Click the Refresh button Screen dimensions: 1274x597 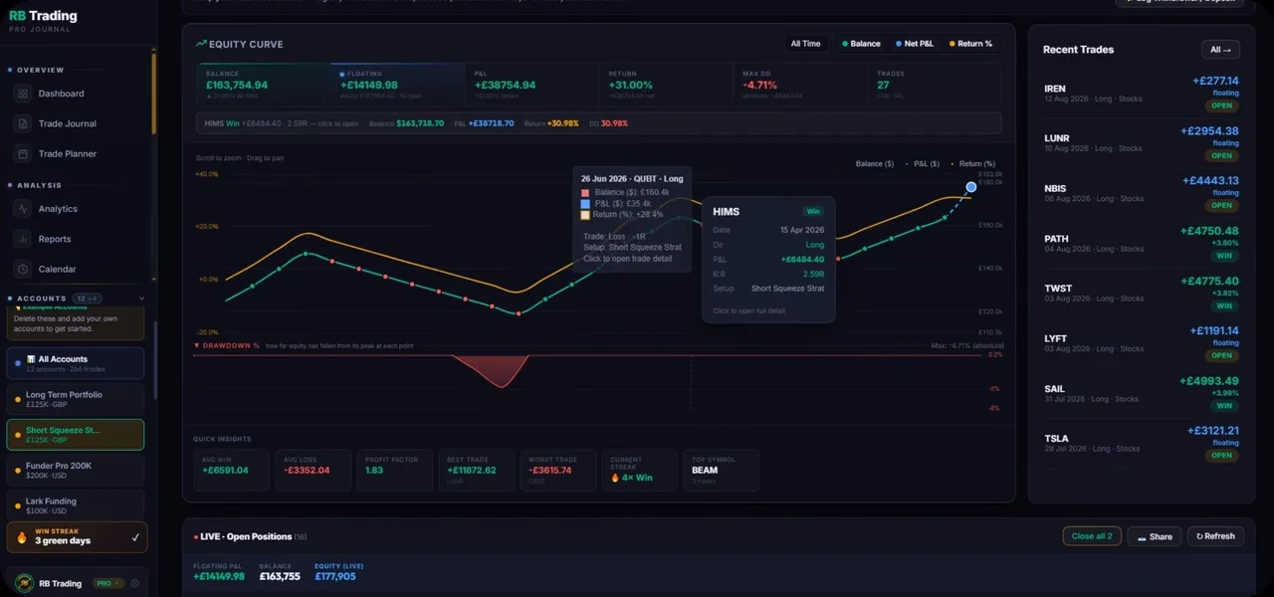(1214, 536)
